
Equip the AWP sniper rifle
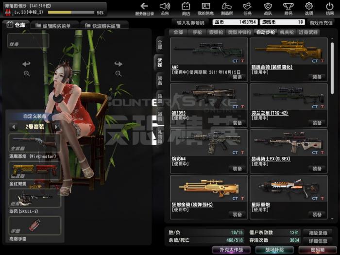click(237, 77)
